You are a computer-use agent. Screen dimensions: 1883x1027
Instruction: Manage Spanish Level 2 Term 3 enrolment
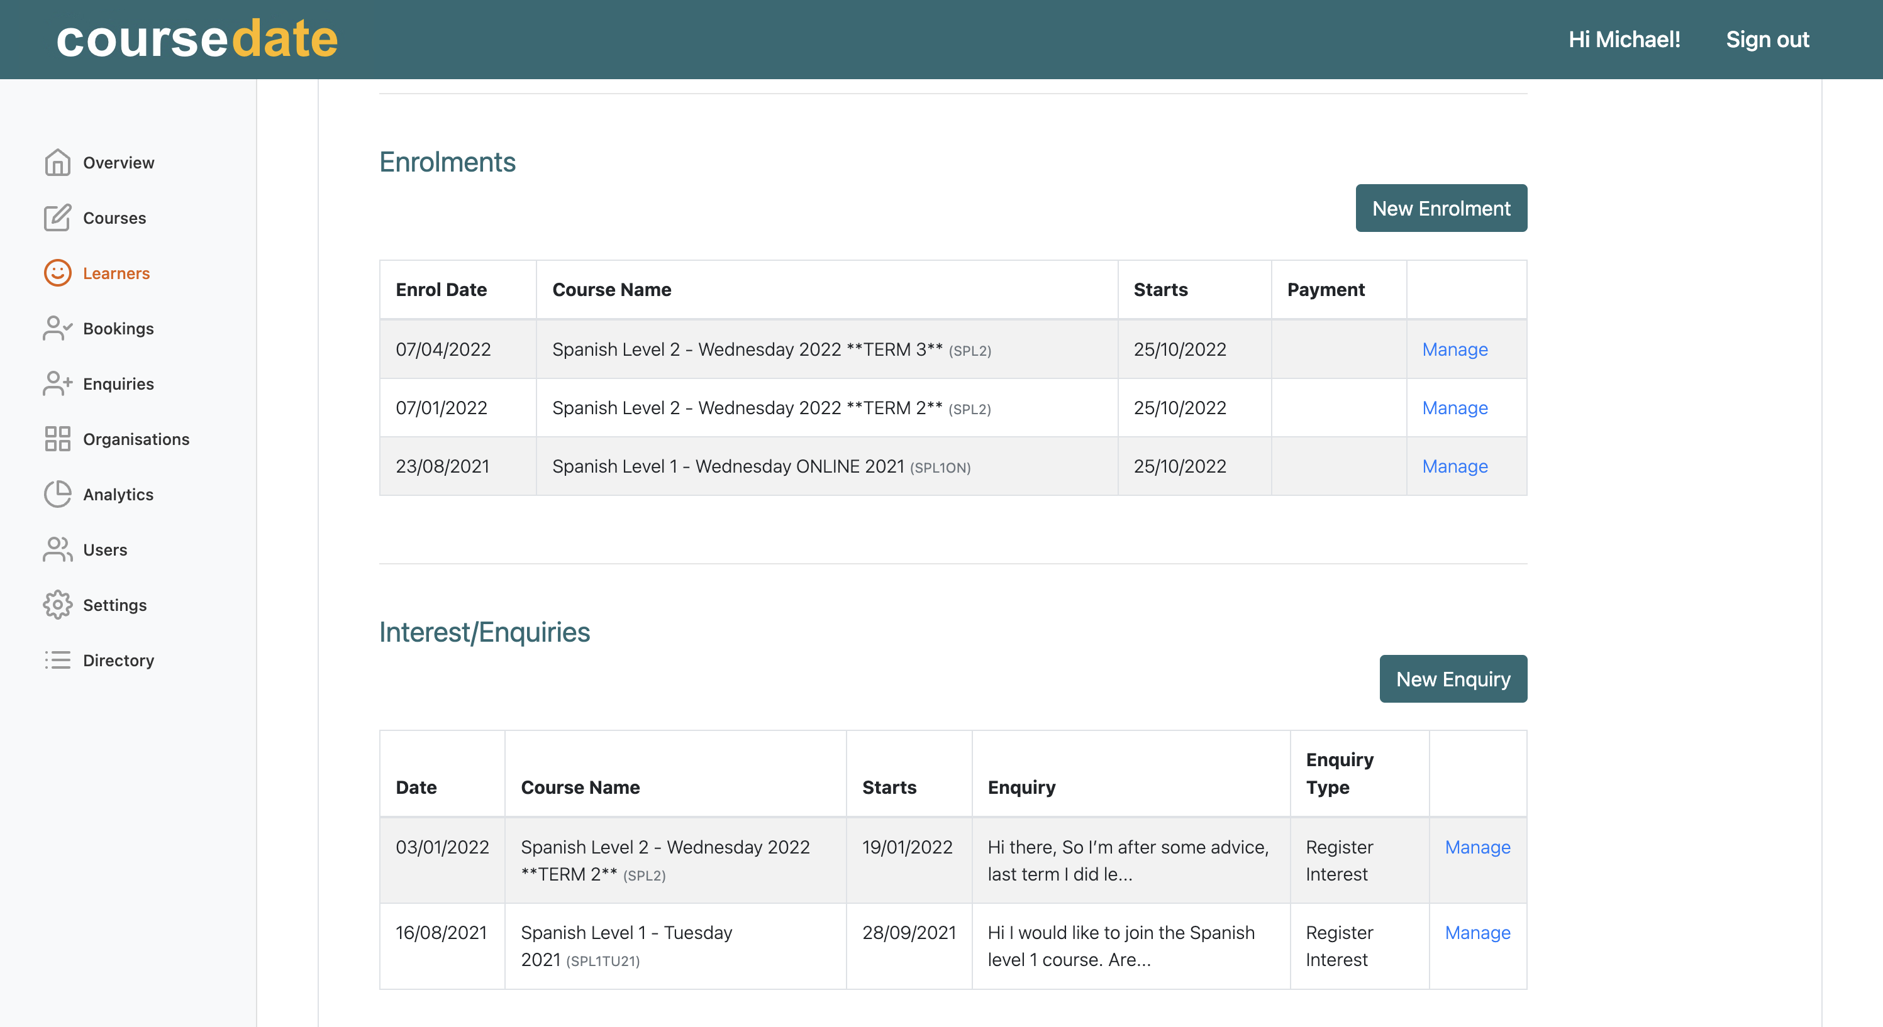(x=1455, y=349)
